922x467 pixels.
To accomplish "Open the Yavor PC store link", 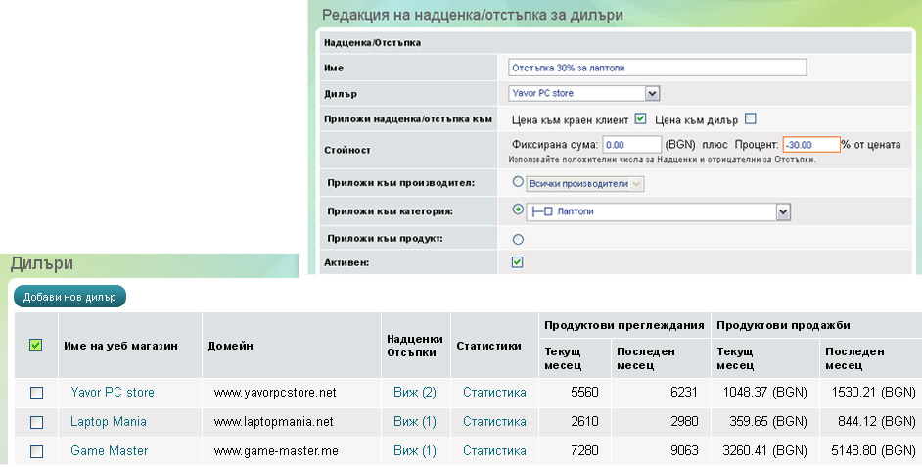I will coord(113,393).
